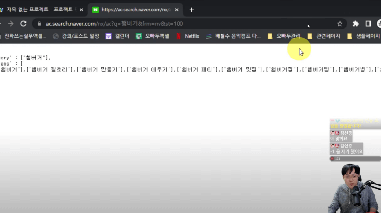
Task: Reload the page with the refresh icon
Action: pyautogui.click(x=23, y=23)
